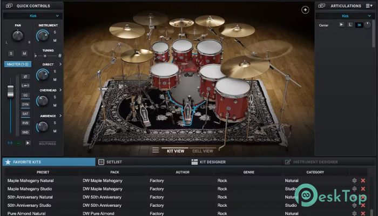Solo the Direct mic
Screen dimensions: 378x216
(x=55, y=71)
